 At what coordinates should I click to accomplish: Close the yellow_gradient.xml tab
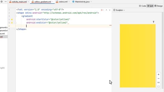pos(53,2)
